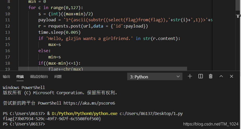Click line number 16 in gutter
The height and width of the screenshot is (129, 241).
[x=8, y=51]
